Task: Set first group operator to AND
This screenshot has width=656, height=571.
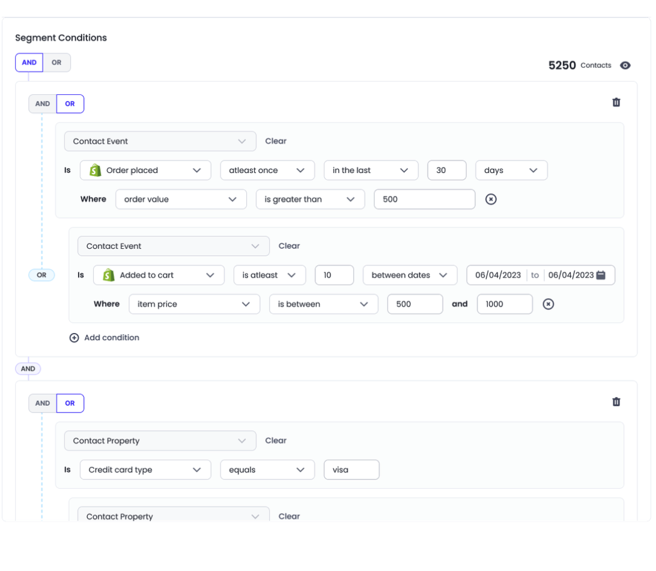Action: tap(43, 104)
